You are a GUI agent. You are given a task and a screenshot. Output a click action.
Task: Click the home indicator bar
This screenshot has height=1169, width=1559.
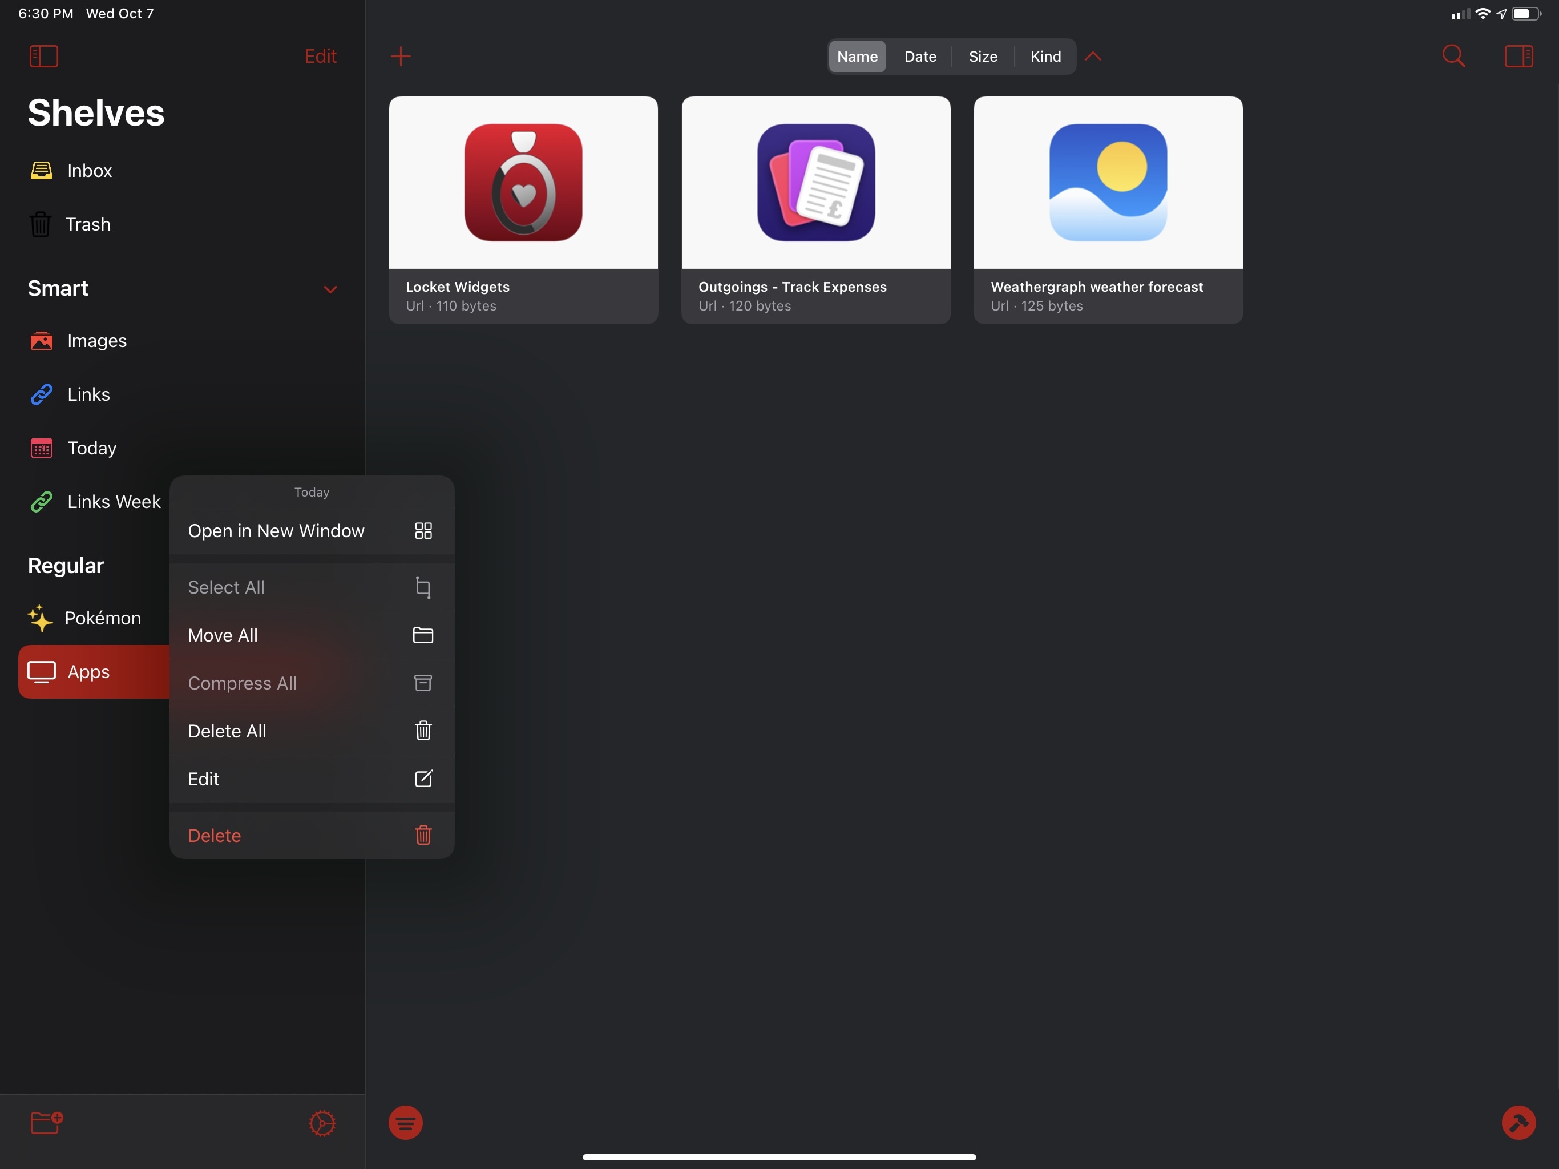click(779, 1157)
